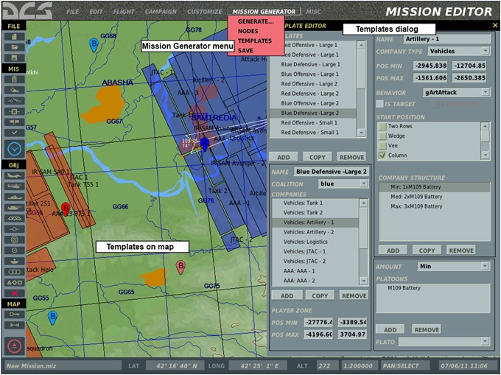The image size is (501, 375).
Task: Expand the Company Type dropdown
Action: point(485,51)
